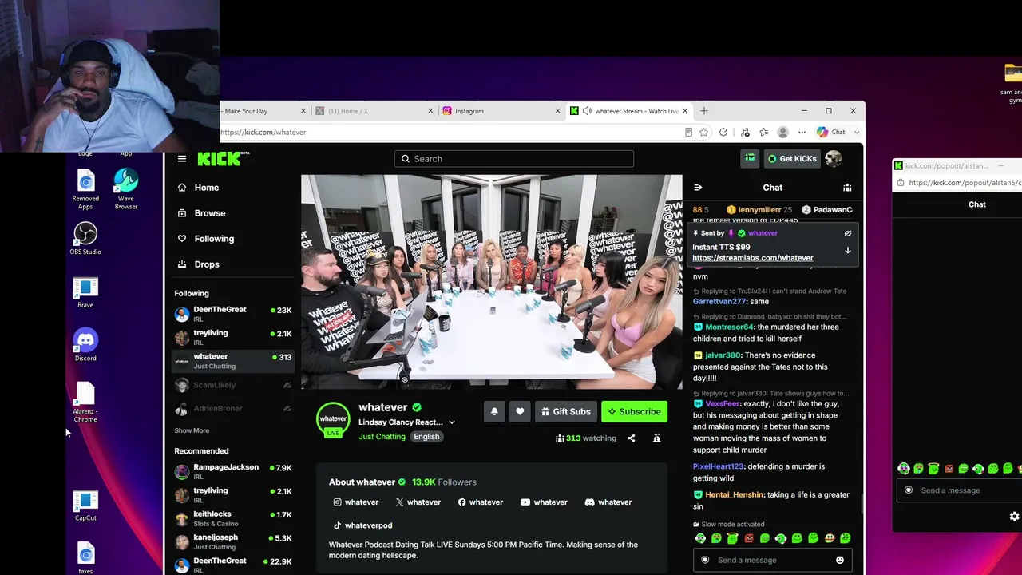This screenshot has width=1022, height=575.
Task: Open whatever's X profile link
Action: (418, 502)
